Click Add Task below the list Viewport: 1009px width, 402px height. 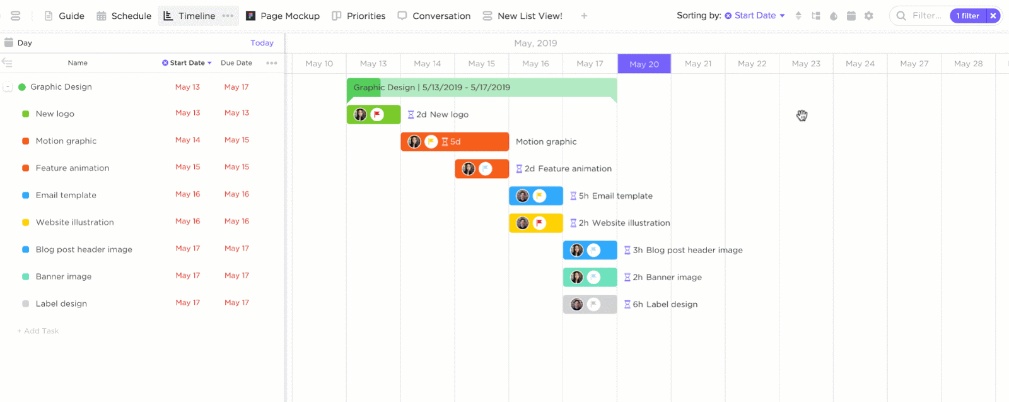pyautogui.click(x=38, y=331)
